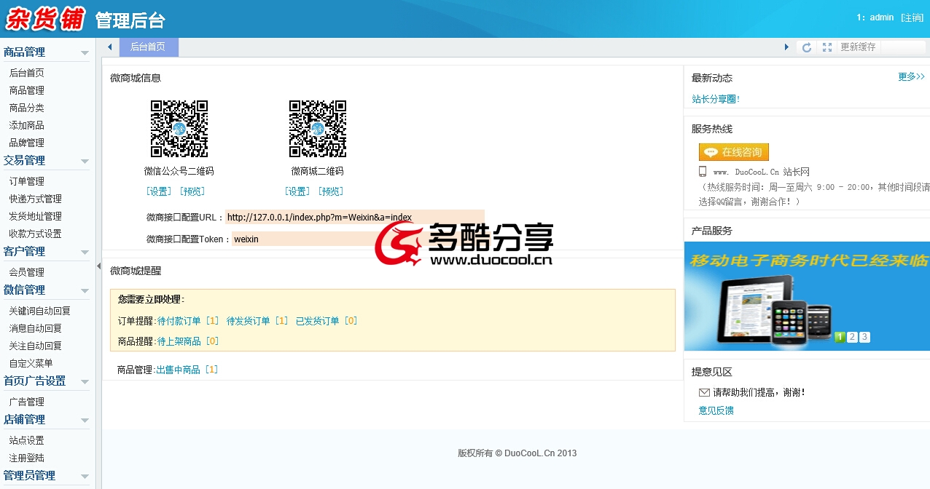Click the 更新缓存 button

click(858, 47)
